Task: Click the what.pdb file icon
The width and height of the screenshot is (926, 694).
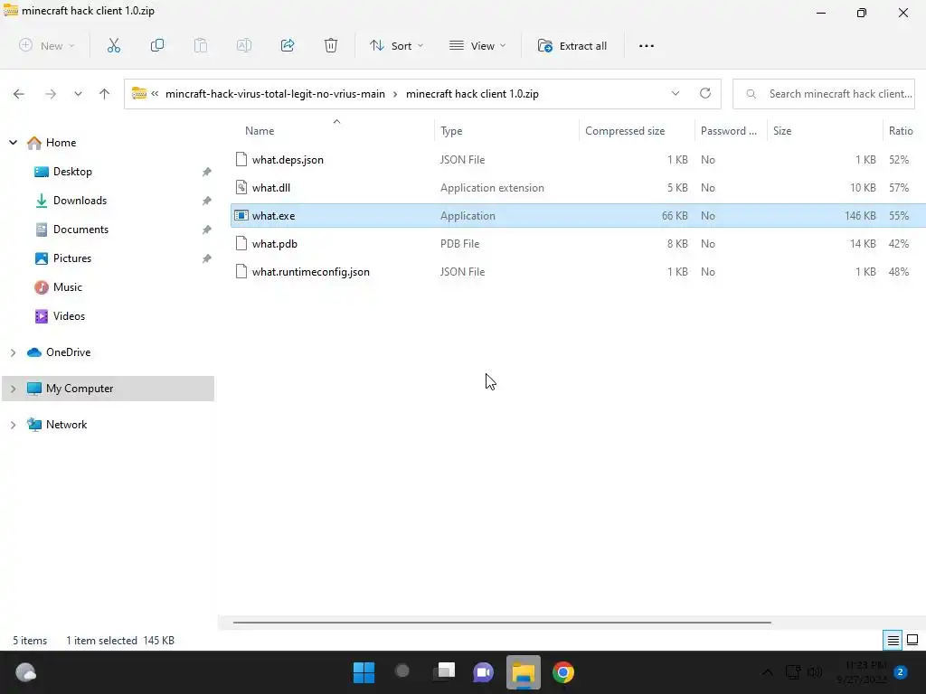Action: [x=241, y=243]
